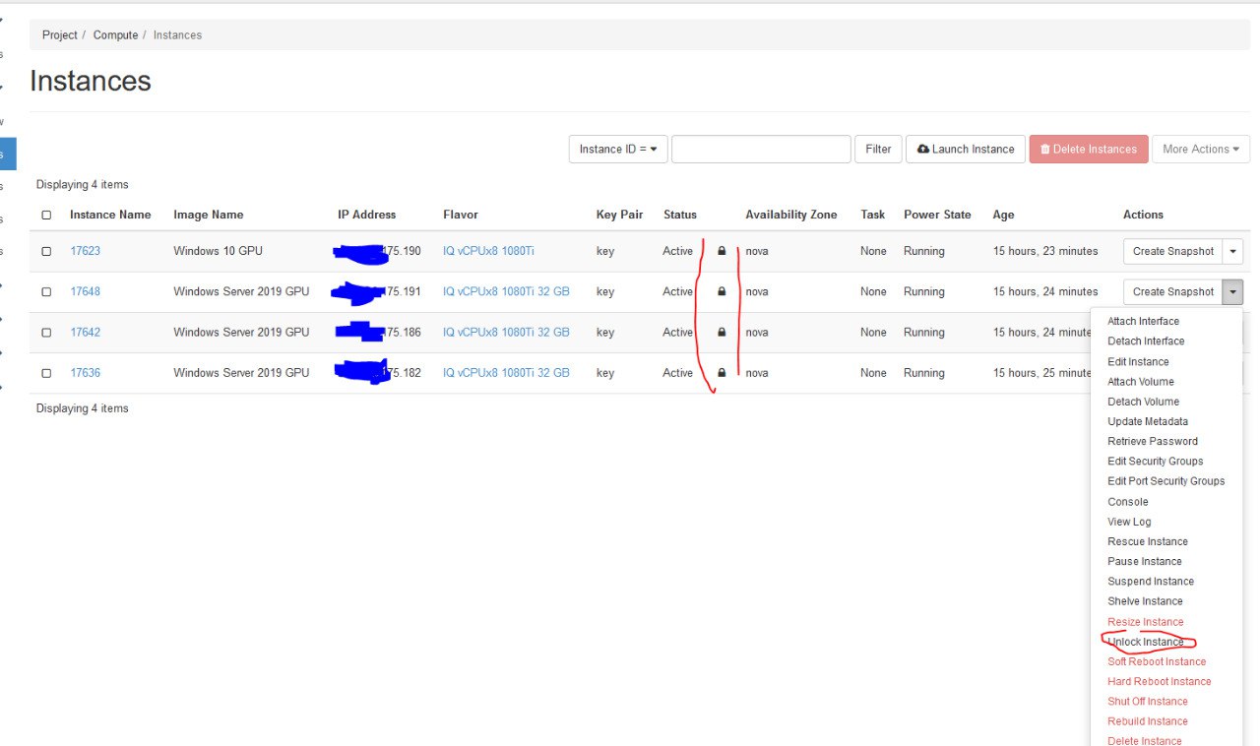Open Edit Security Groups option

point(1155,461)
